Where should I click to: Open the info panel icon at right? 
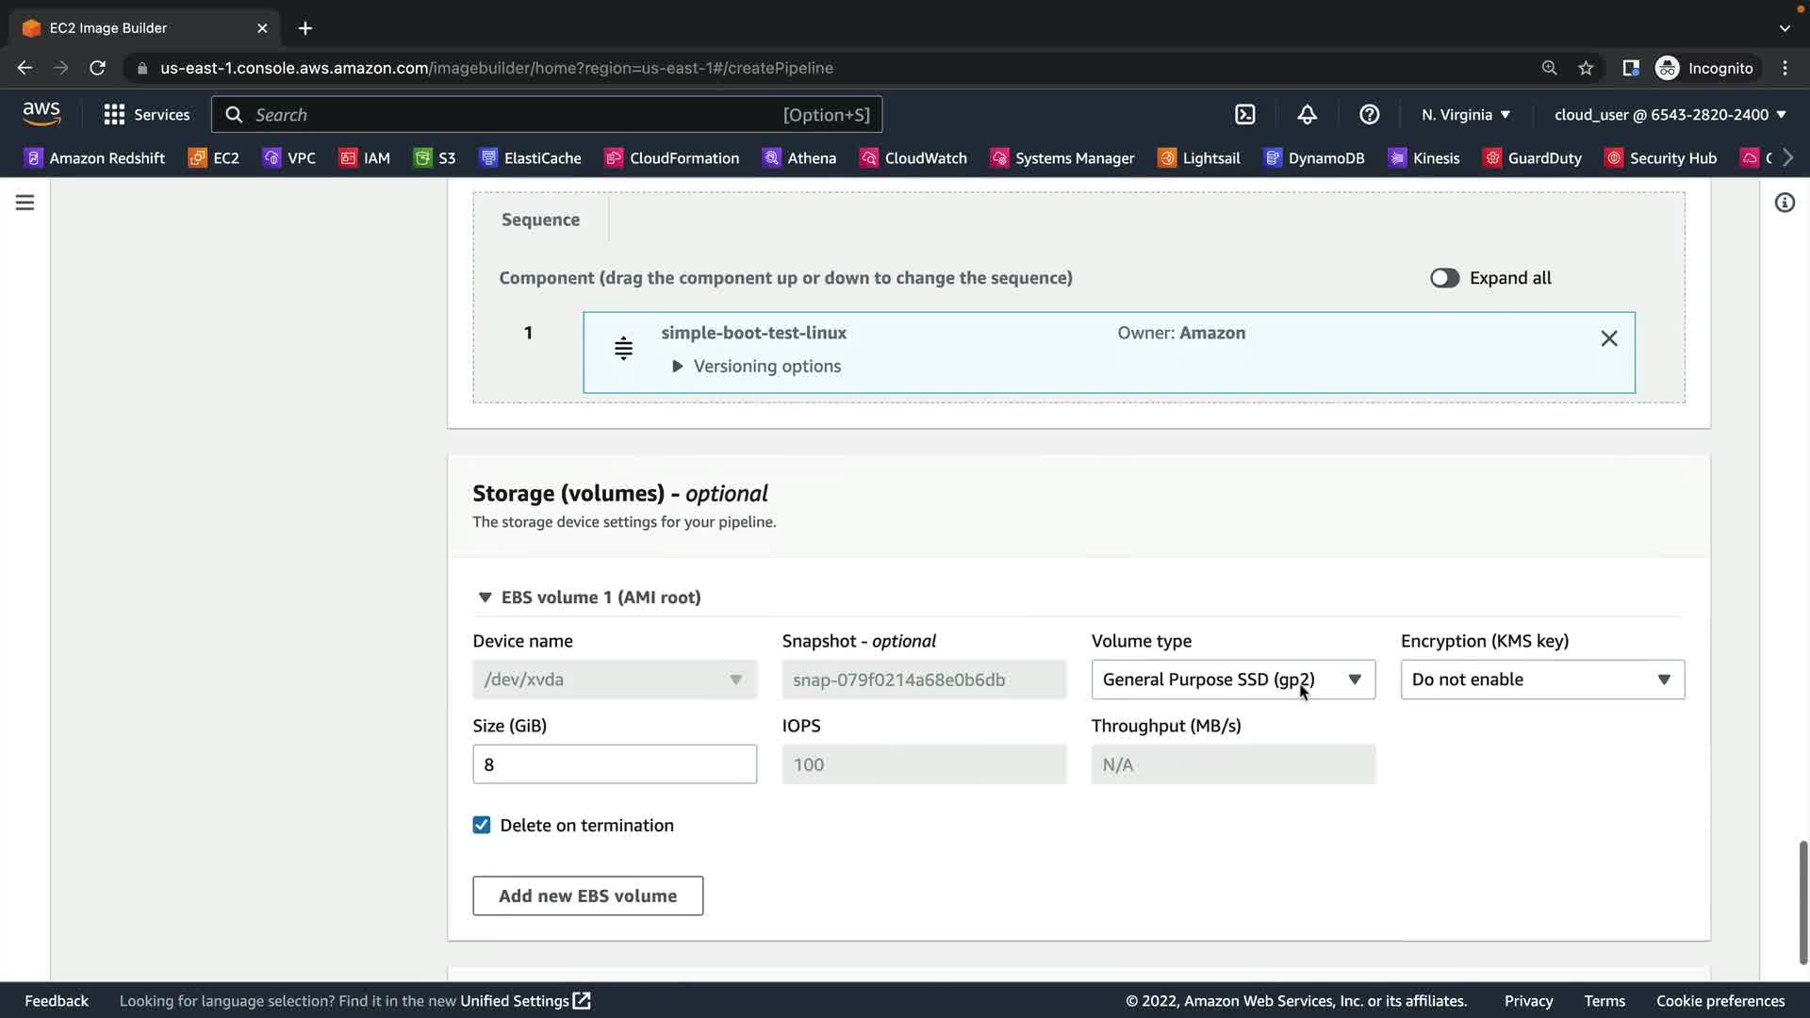point(1784,203)
